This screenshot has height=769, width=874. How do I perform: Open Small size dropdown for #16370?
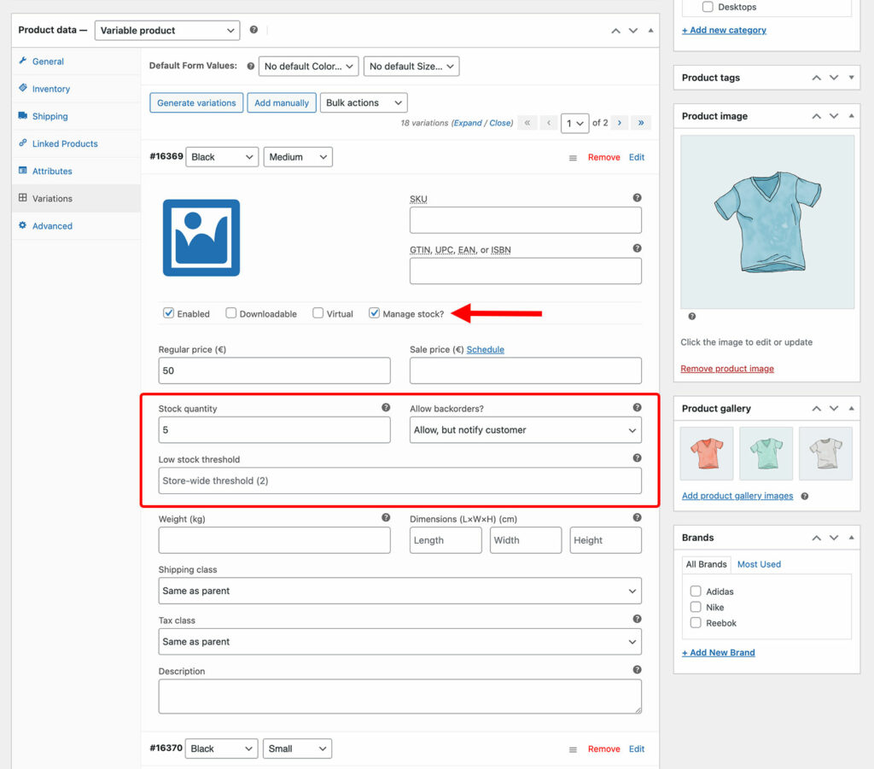[x=297, y=749]
